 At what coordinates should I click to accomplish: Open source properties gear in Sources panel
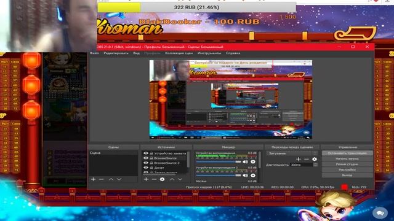click(162, 179)
